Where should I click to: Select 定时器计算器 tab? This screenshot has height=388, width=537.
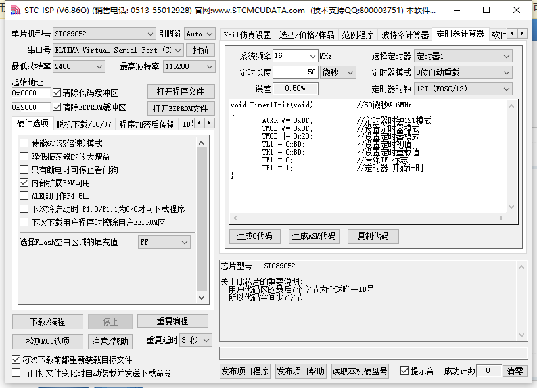tap(460, 34)
